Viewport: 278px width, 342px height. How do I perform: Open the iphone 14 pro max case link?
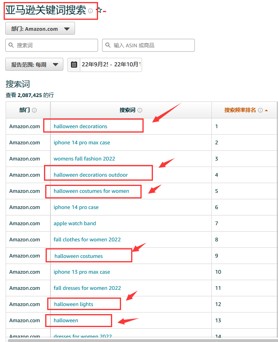[82, 142]
